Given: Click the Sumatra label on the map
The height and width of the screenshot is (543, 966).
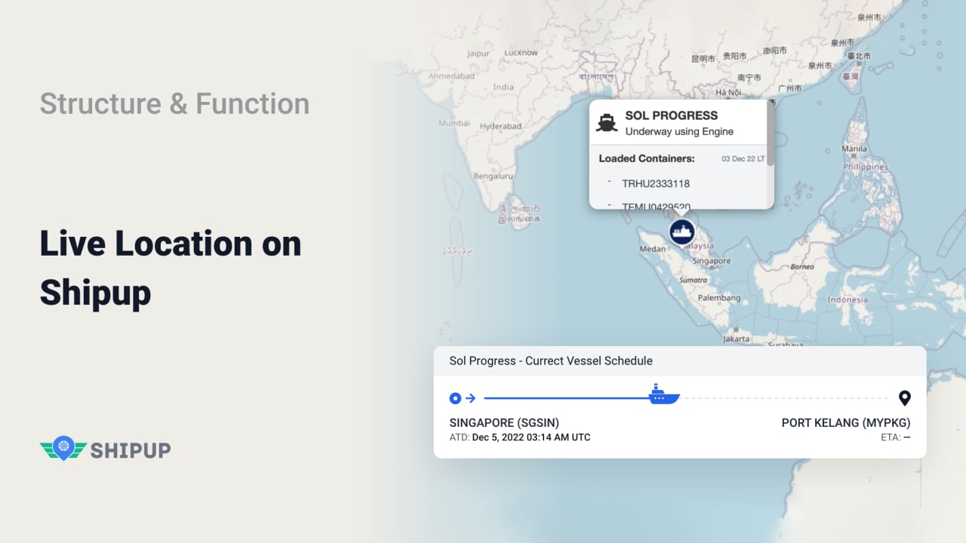Looking at the screenshot, I should click(x=694, y=280).
